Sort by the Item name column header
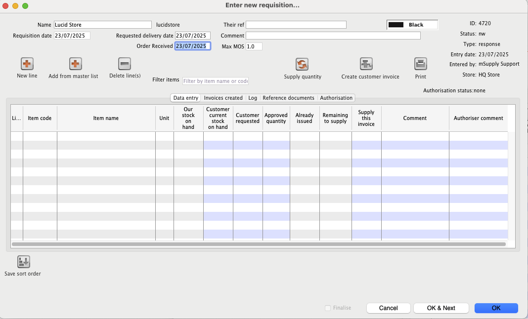Screen dimensions: 528x319 [106, 119]
